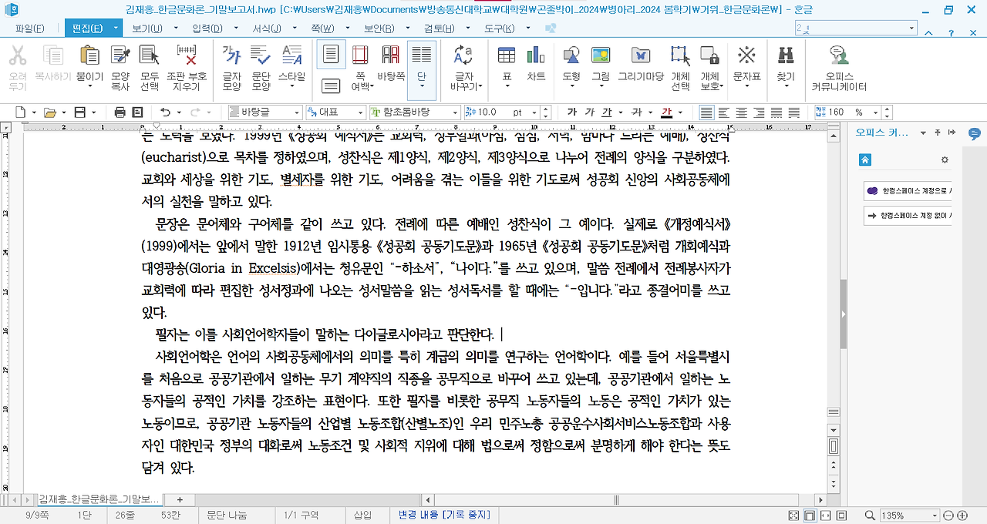Screen dimensions: 987x524
Task: Click the 도형 shapes icon
Action: click(571, 55)
